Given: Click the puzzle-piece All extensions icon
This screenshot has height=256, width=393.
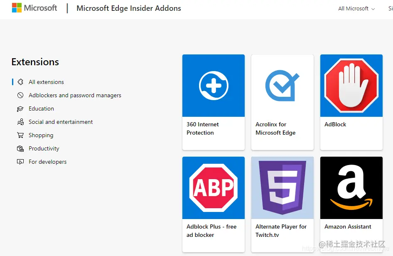Looking at the screenshot, I should 20,82.
